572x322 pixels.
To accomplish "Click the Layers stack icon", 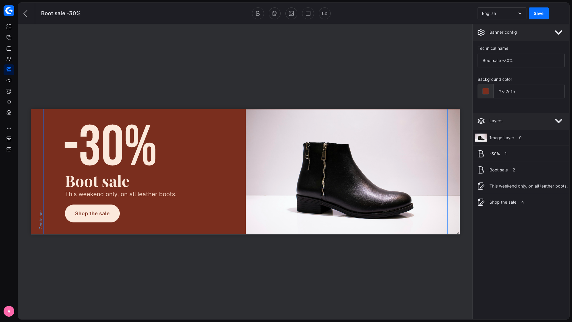I will (481, 121).
